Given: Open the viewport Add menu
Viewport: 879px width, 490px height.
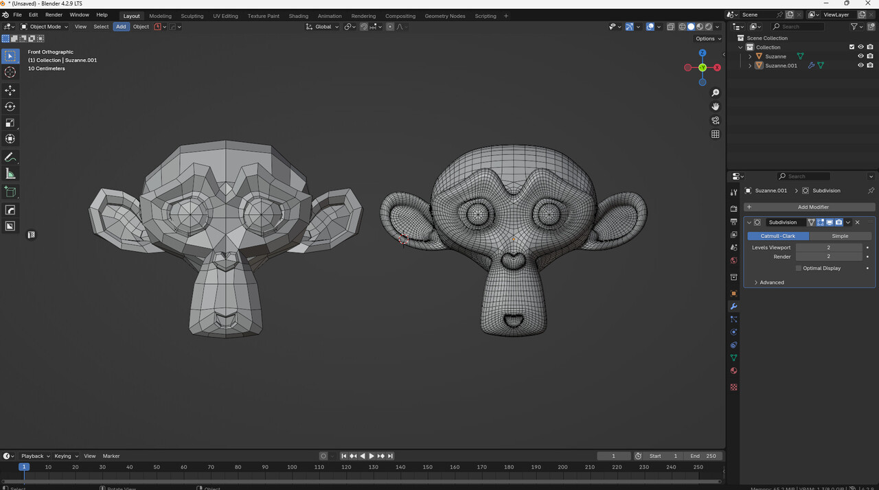Looking at the screenshot, I should (x=121, y=27).
